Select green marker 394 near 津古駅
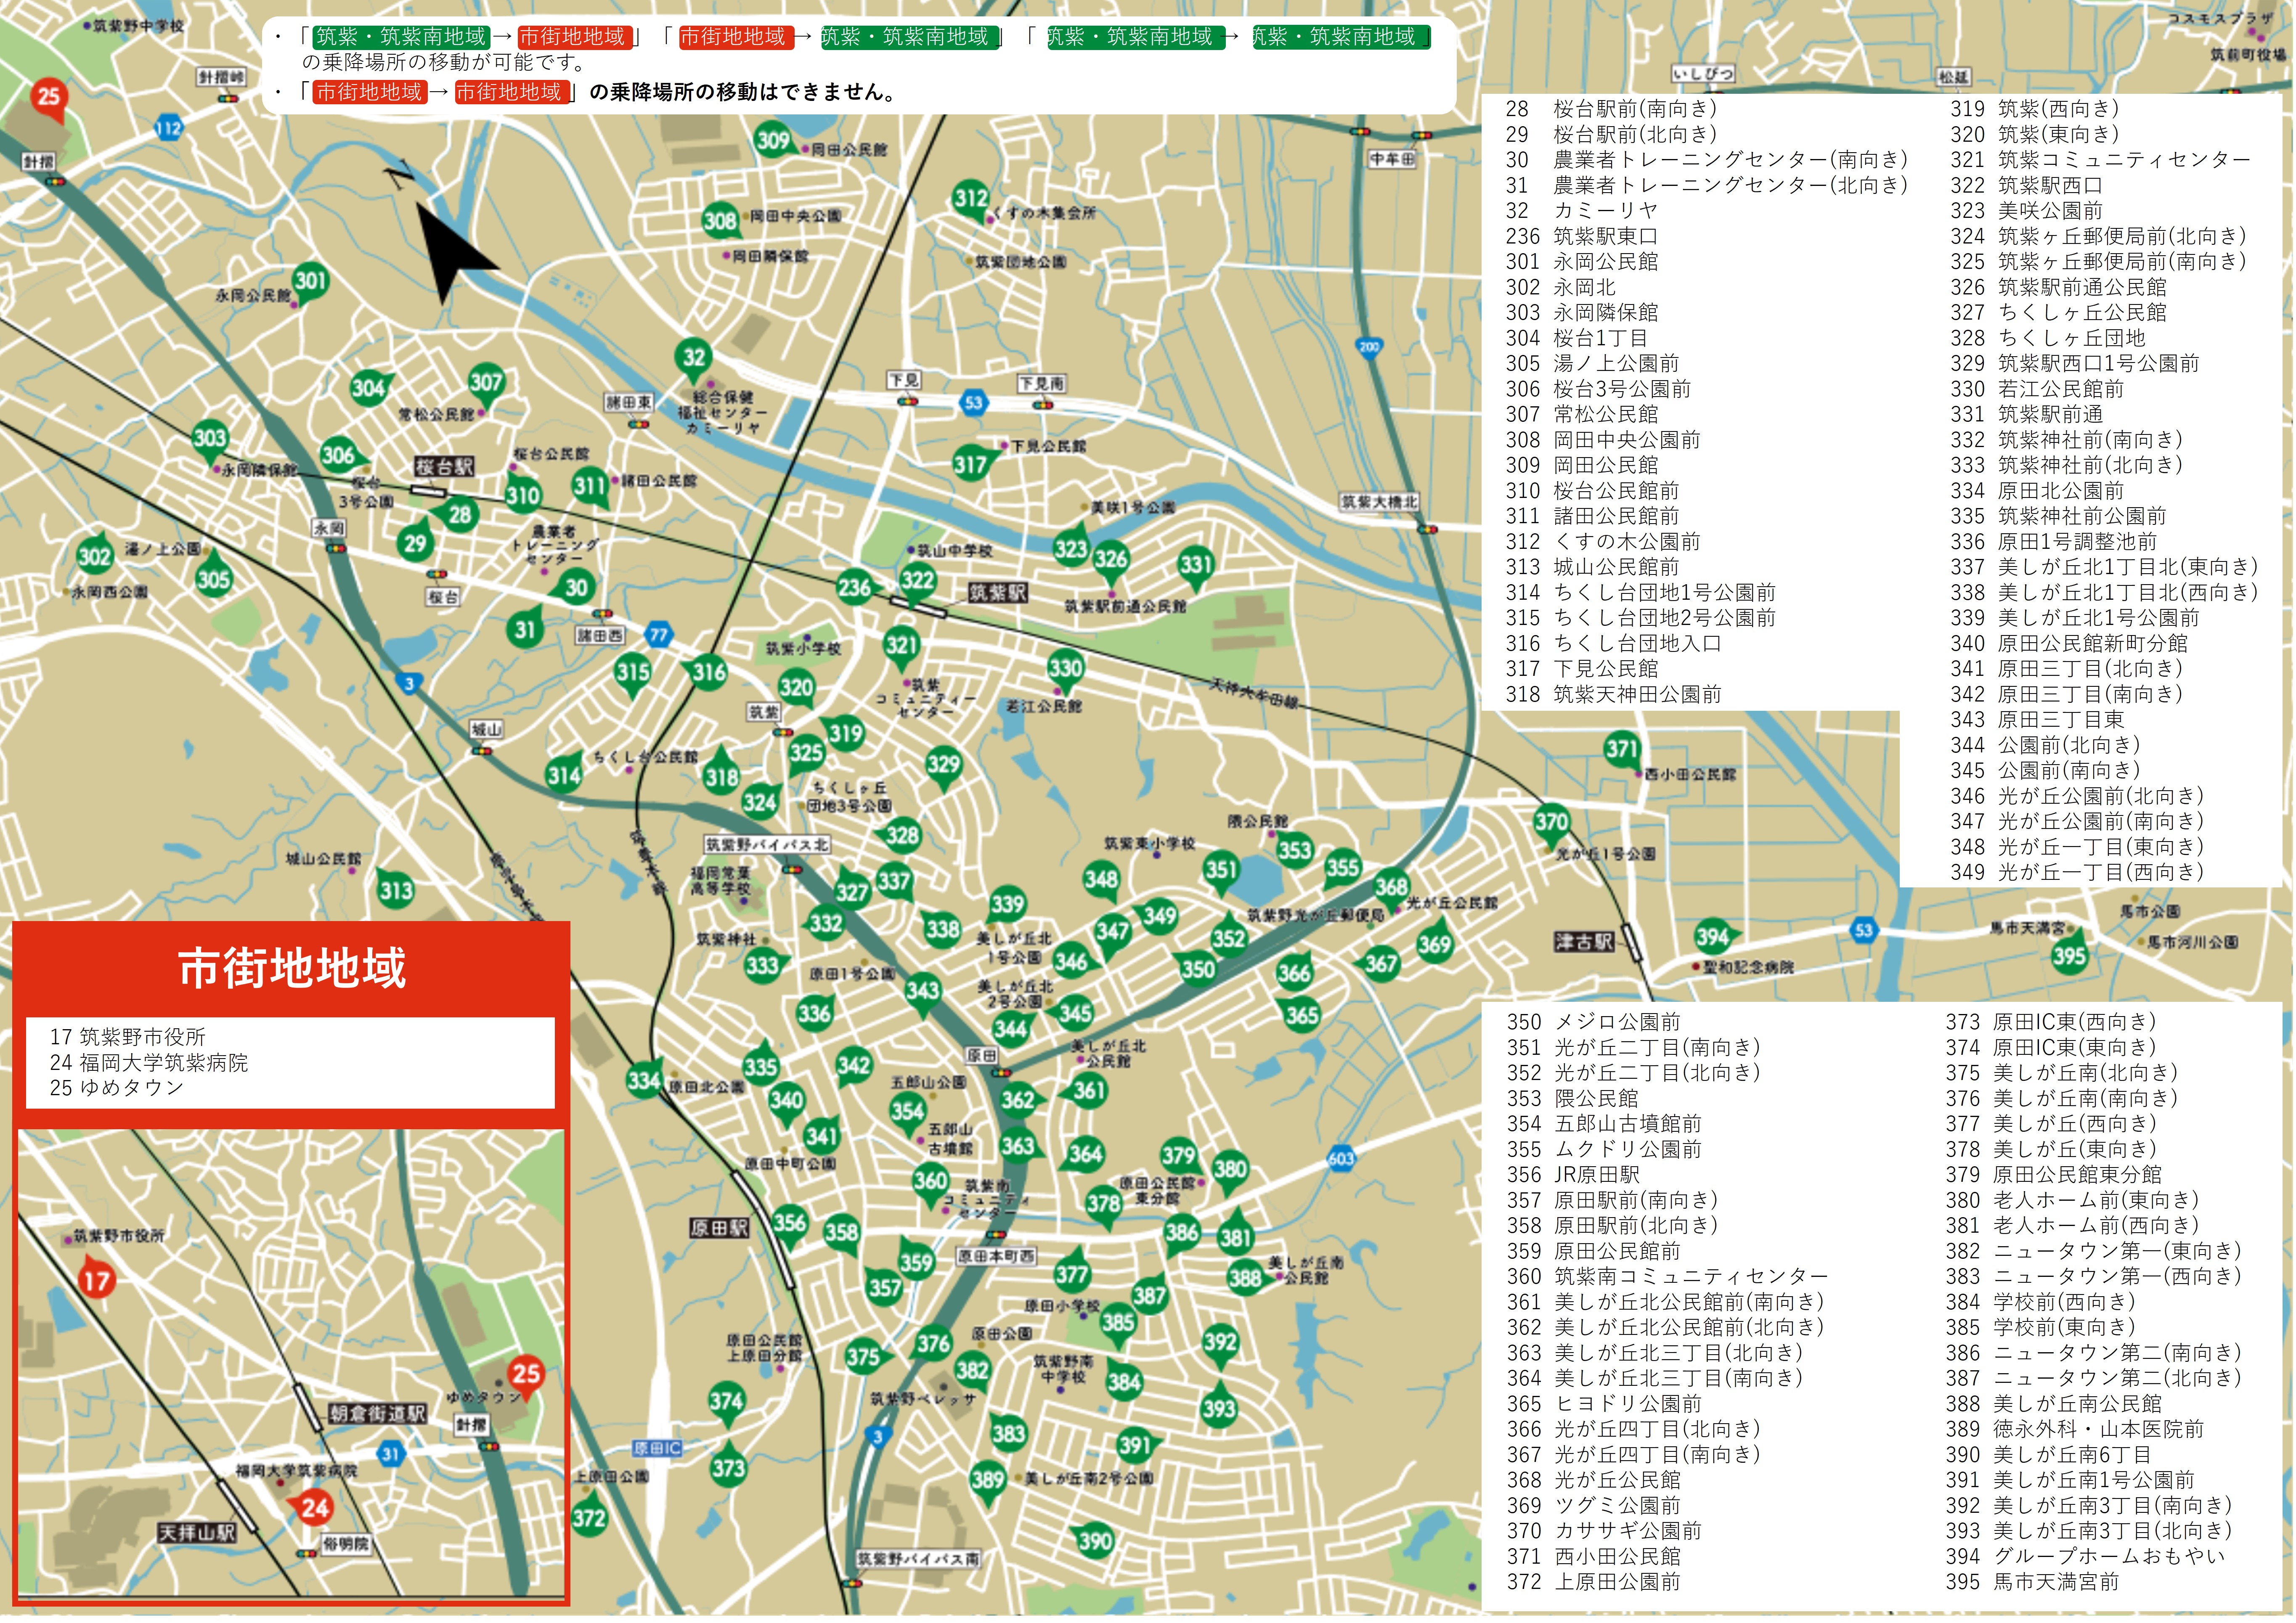The width and height of the screenshot is (2296, 1623). click(1712, 936)
